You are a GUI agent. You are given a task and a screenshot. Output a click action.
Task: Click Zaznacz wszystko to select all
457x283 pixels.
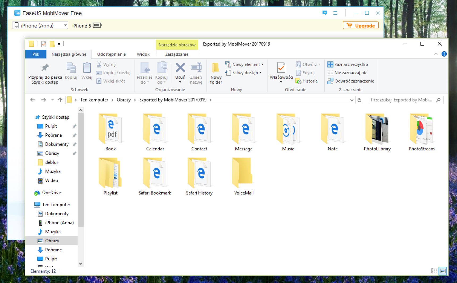pyautogui.click(x=348, y=64)
